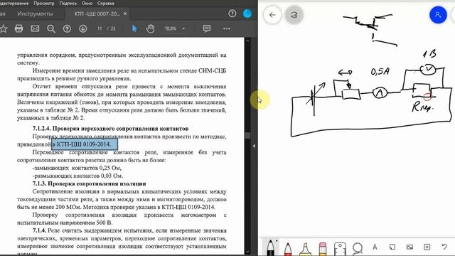
Task: Open Acrobat help question icon
Action: pos(232,14)
